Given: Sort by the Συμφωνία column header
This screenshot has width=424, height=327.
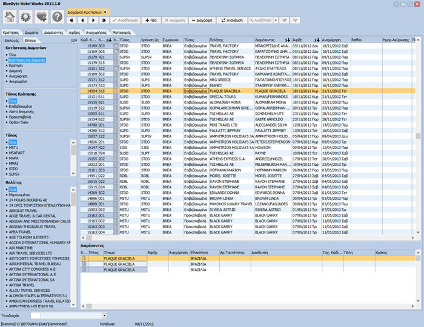Looking at the screenshot, I should coord(173,40).
